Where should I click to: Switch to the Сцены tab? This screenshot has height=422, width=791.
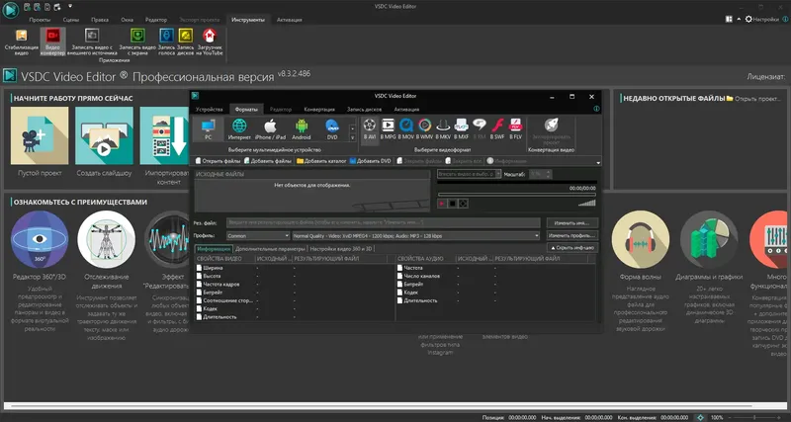(x=70, y=20)
